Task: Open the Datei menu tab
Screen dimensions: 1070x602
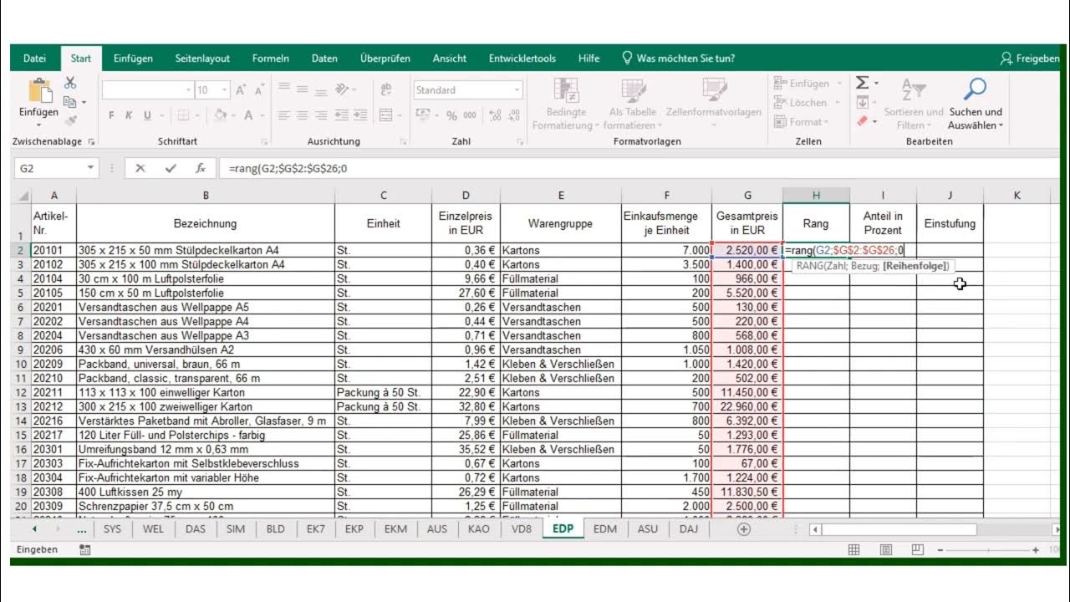Action: (35, 59)
